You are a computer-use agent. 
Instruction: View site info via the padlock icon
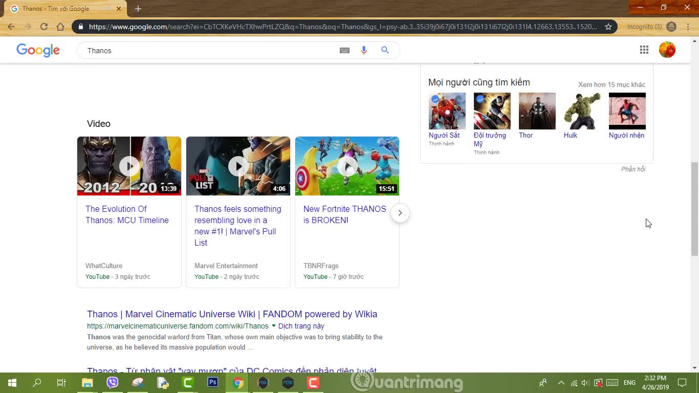coord(81,27)
